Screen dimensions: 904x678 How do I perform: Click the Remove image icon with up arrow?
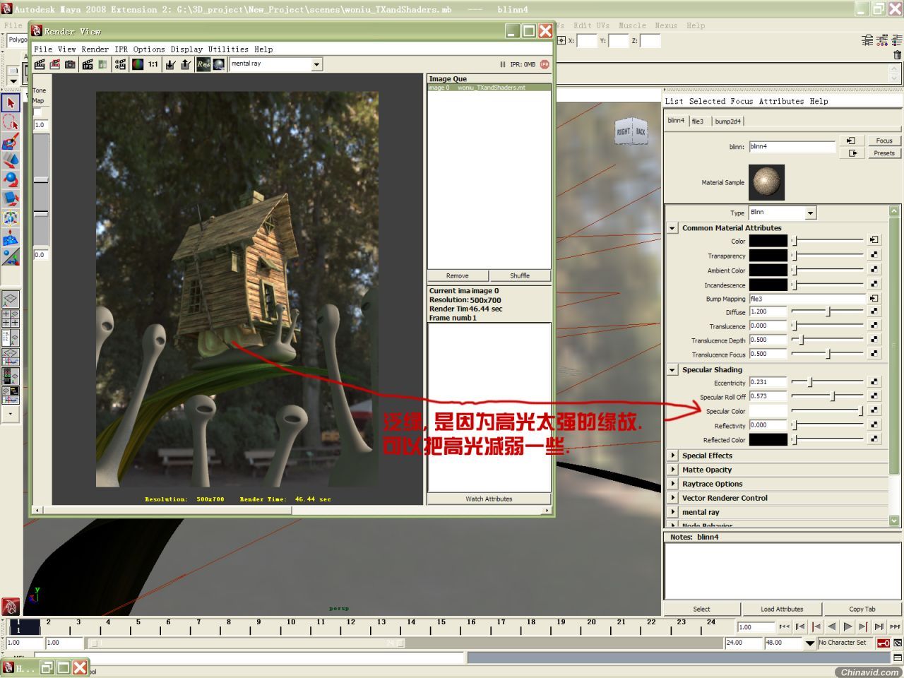pos(186,64)
